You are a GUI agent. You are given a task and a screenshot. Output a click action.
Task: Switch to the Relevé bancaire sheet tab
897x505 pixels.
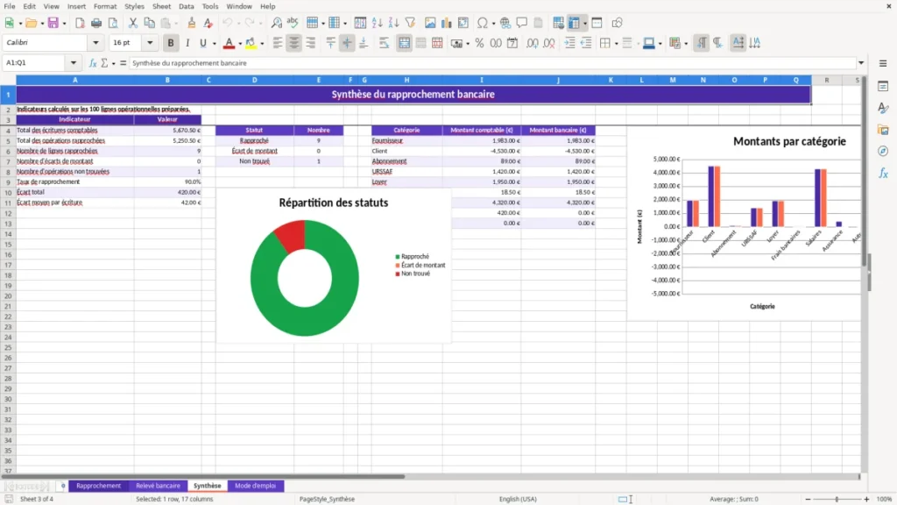[158, 486]
